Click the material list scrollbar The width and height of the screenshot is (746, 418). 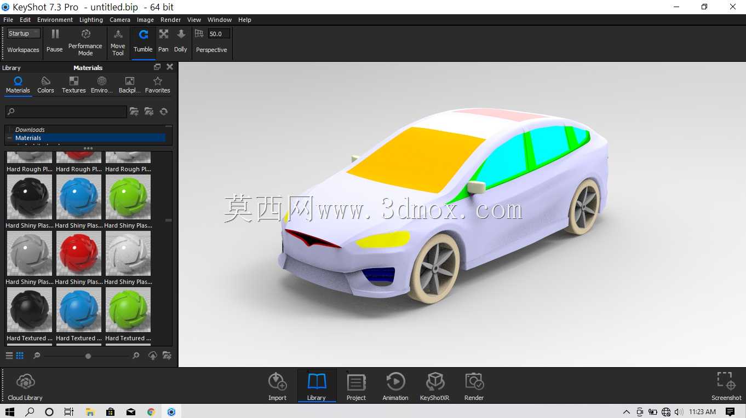pos(169,220)
